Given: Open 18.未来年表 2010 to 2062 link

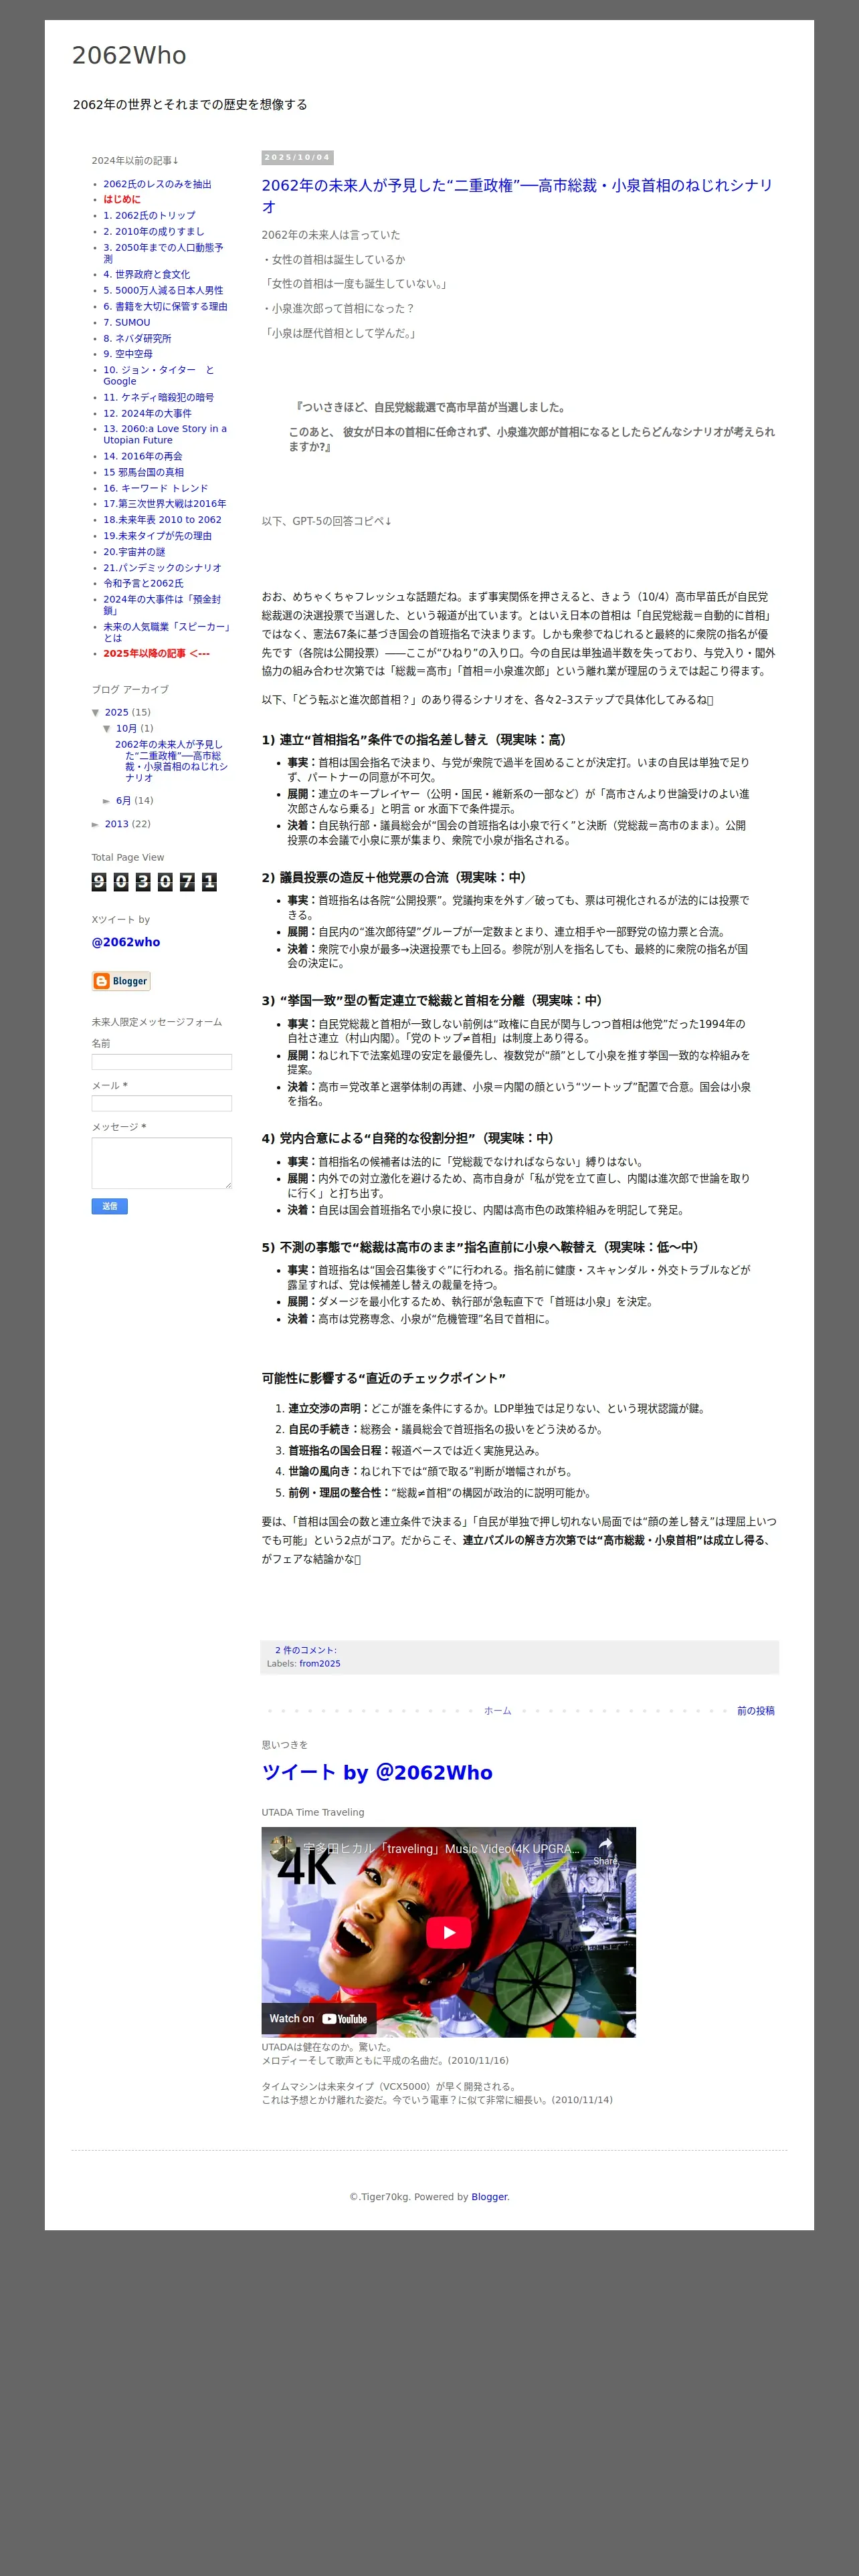Looking at the screenshot, I should (162, 519).
